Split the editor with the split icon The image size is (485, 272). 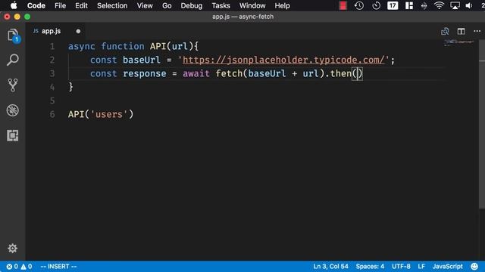462,31
